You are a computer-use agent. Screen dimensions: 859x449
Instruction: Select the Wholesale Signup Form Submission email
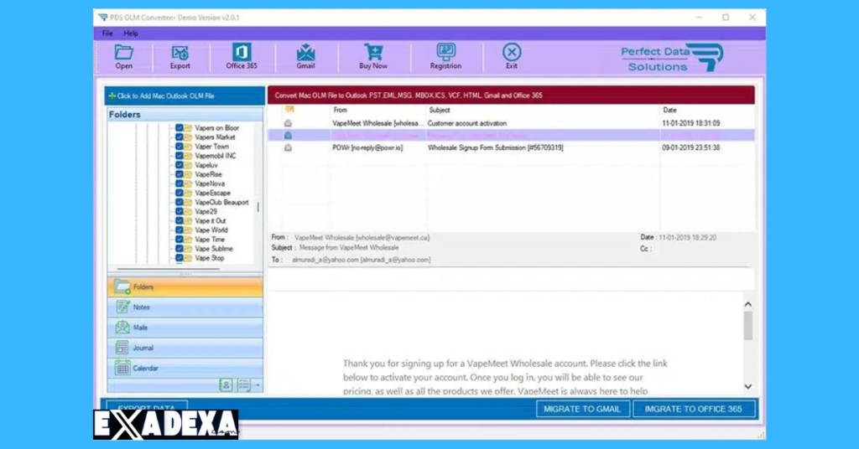[511, 147]
